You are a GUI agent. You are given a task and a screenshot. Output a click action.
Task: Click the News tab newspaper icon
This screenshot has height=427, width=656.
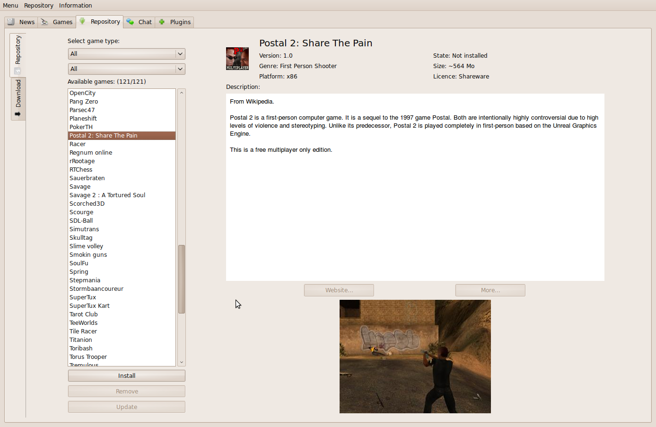coord(11,22)
